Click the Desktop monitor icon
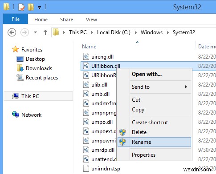 click(x=20, y=59)
